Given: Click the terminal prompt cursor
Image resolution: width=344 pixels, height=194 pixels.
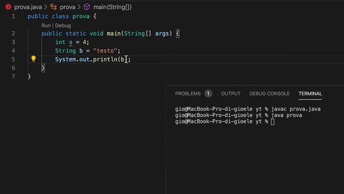Looking at the screenshot, I should pos(273,122).
